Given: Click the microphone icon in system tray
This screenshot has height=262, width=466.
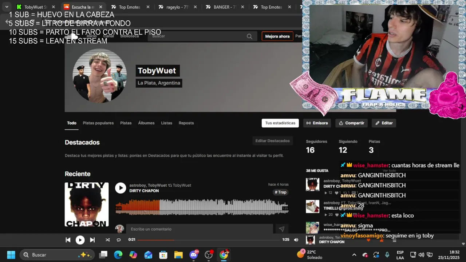Looking at the screenshot, I should pyautogui.click(x=387, y=255).
